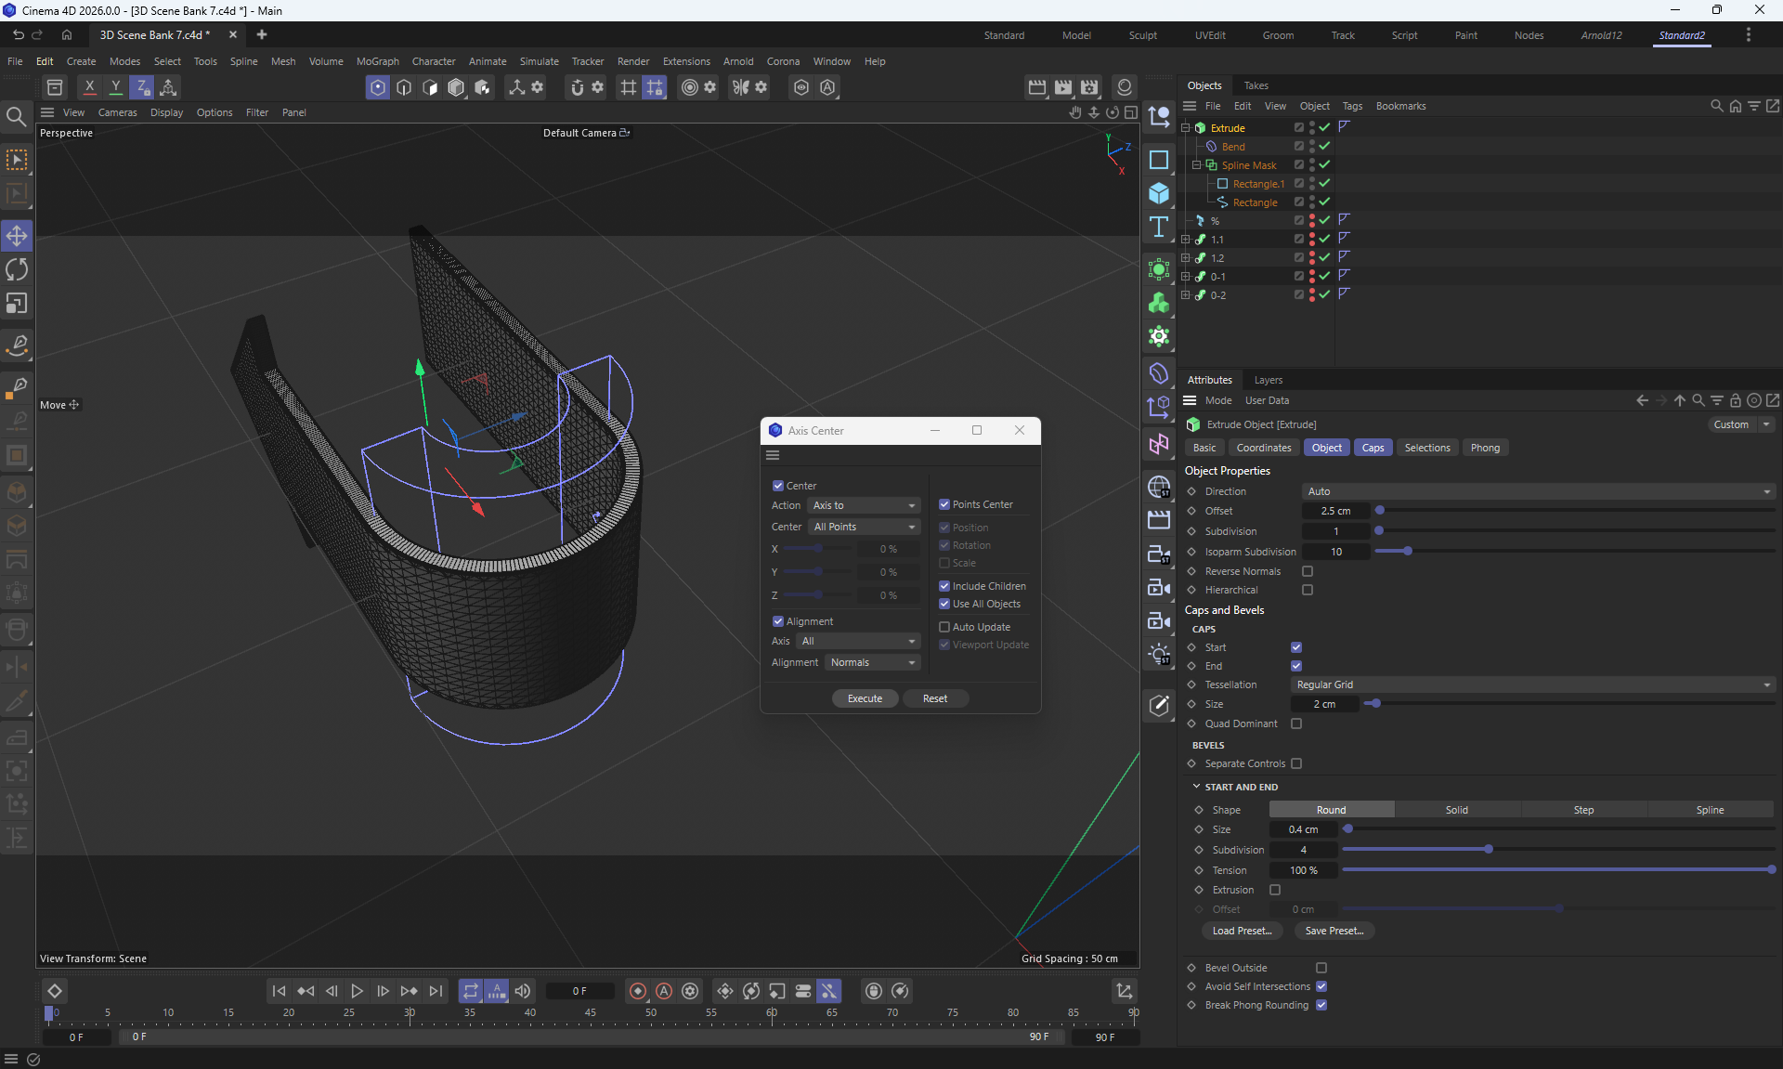Collapse the Spline Mask tree item
Screen dimensions: 1783x1069
(1196, 165)
